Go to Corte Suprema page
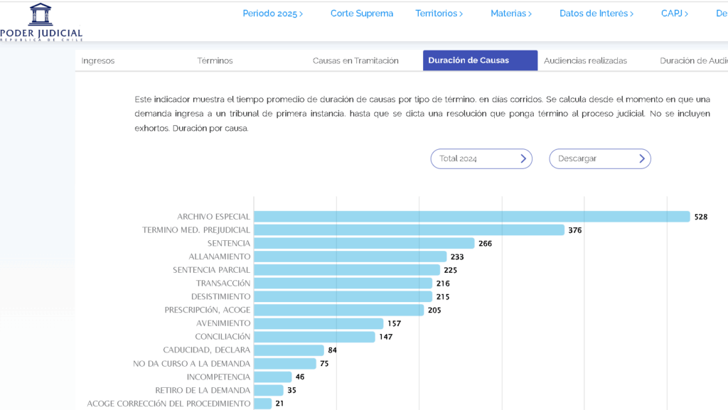This screenshot has height=410, width=728. [x=361, y=14]
